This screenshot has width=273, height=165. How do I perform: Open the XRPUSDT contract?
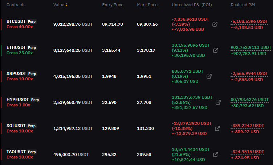click(16, 73)
